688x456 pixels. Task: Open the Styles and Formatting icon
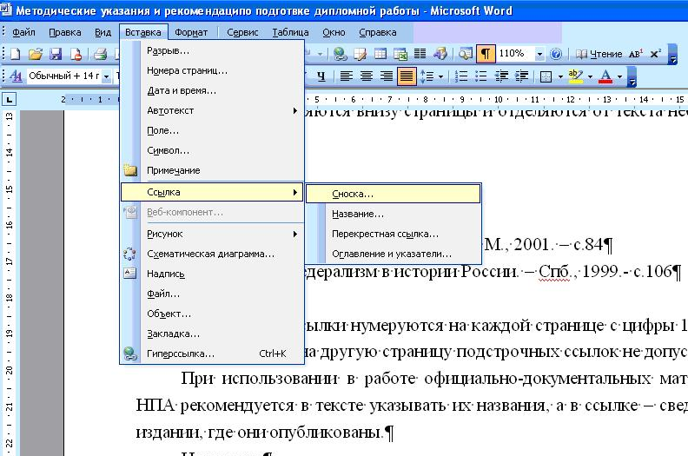[x=16, y=76]
